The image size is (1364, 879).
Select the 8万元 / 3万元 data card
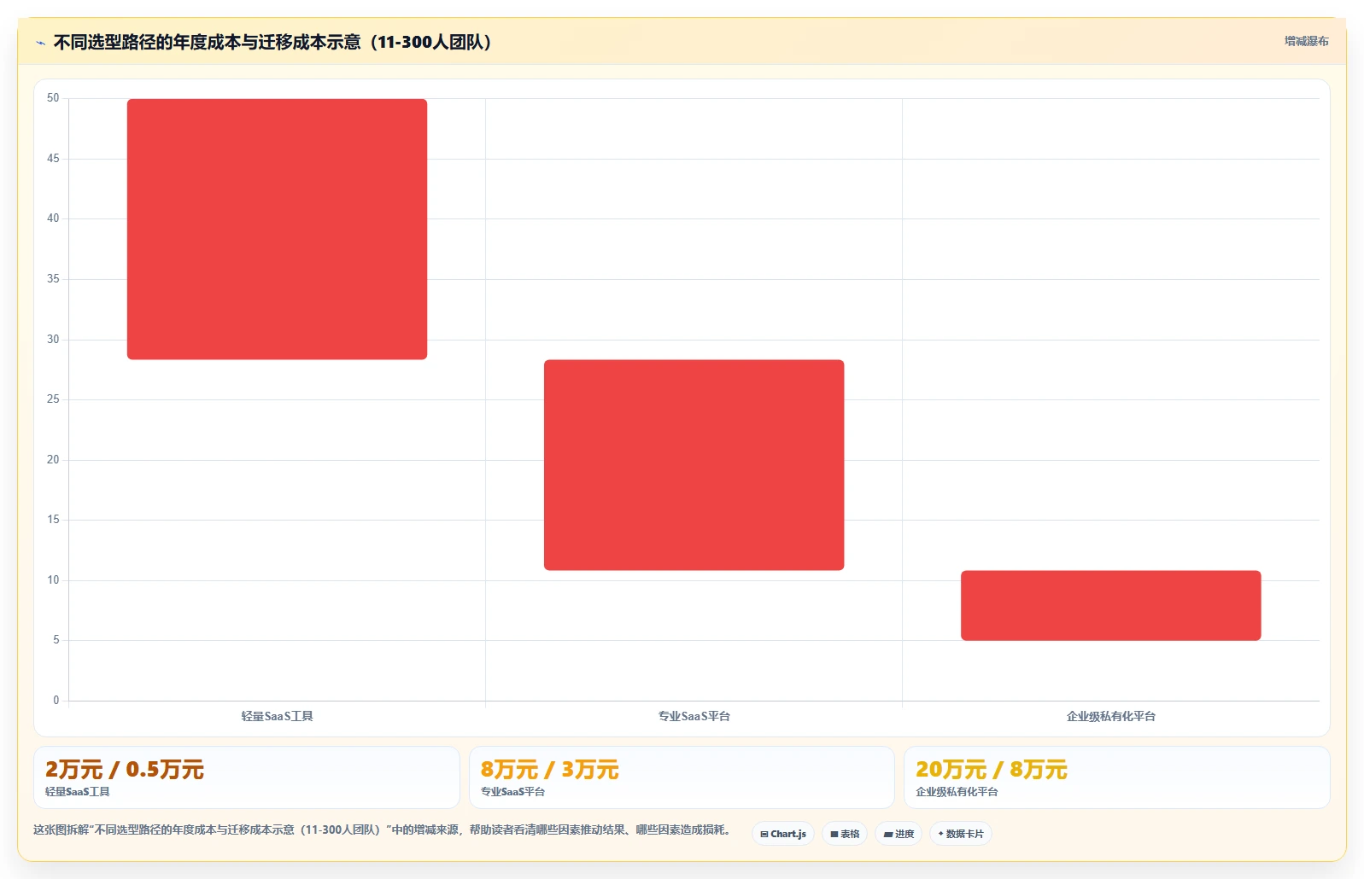(682, 777)
